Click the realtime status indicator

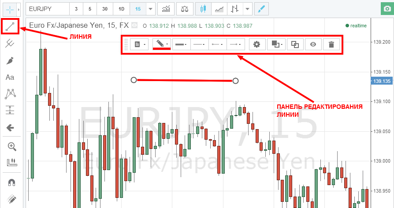point(356,26)
